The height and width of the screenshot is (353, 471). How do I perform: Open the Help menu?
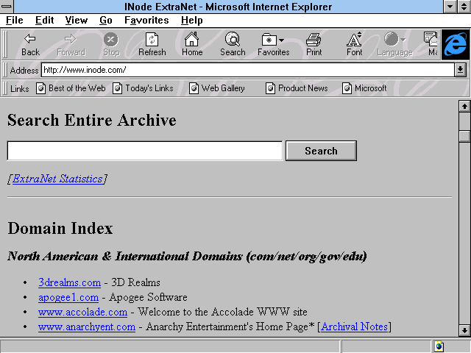(x=191, y=21)
